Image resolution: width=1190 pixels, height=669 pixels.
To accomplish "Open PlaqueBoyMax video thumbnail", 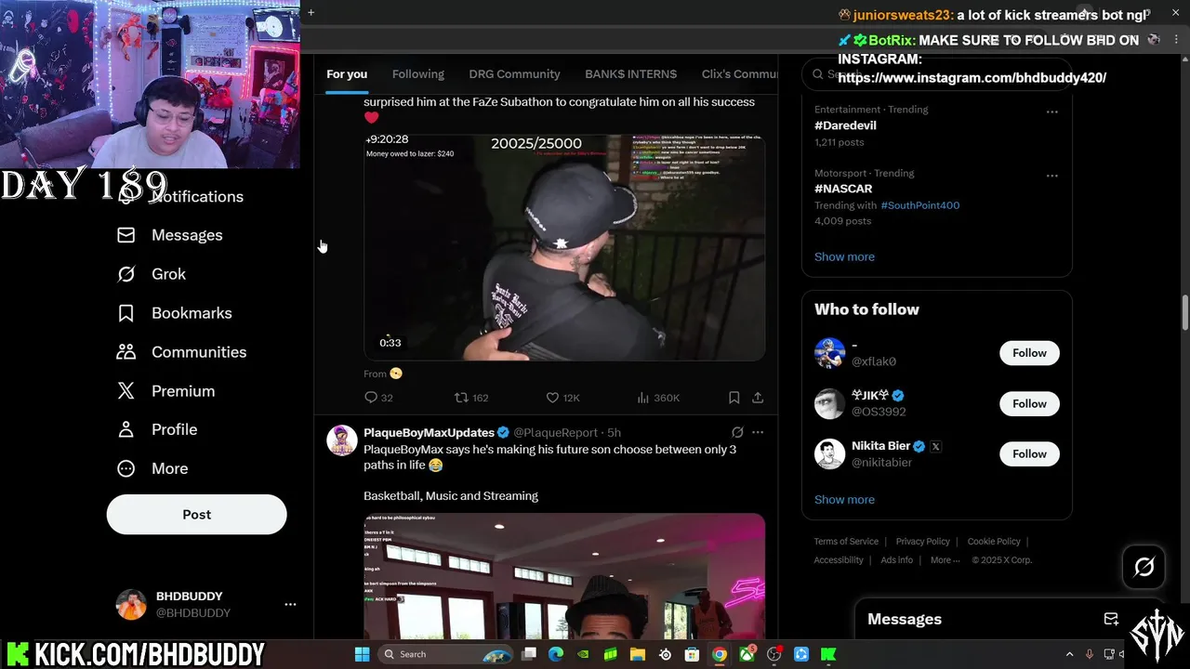I will (x=564, y=576).
